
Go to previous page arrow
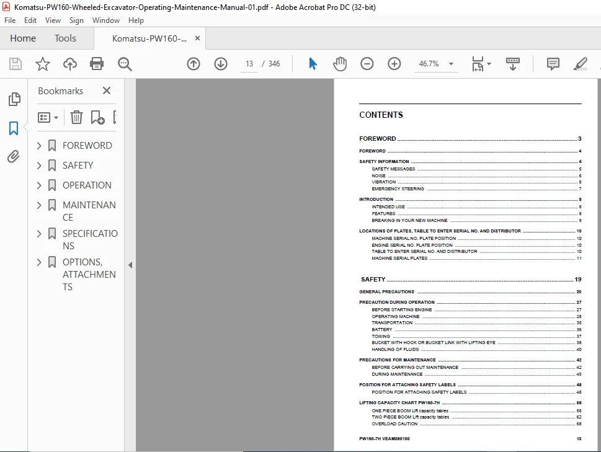[194, 64]
